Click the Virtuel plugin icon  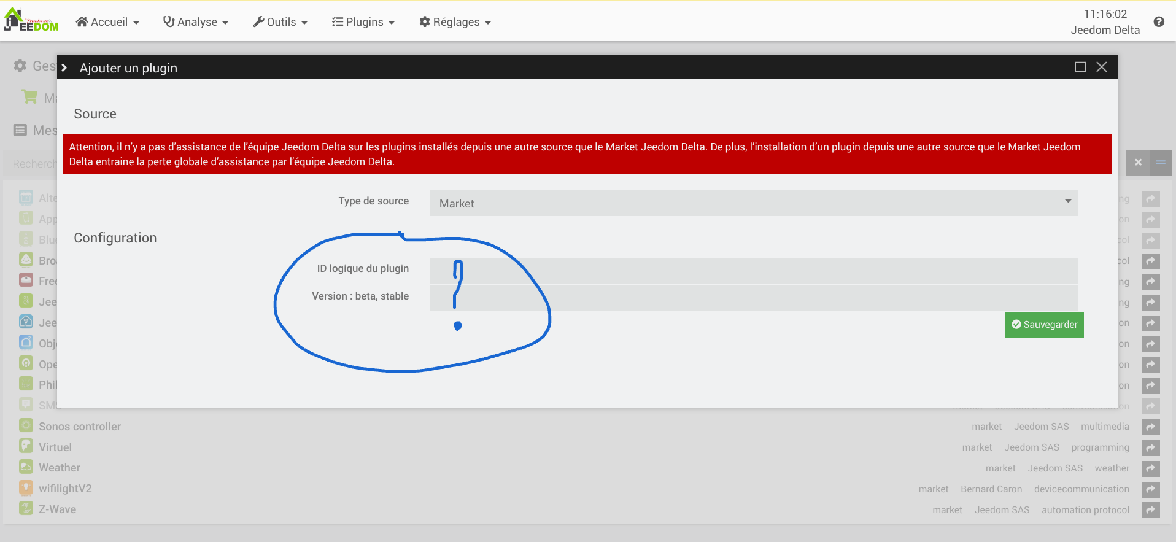[26, 446]
